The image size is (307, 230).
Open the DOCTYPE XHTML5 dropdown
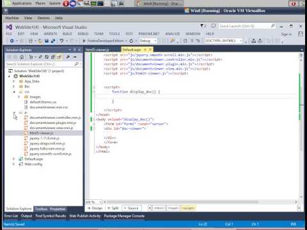[241, 41]
